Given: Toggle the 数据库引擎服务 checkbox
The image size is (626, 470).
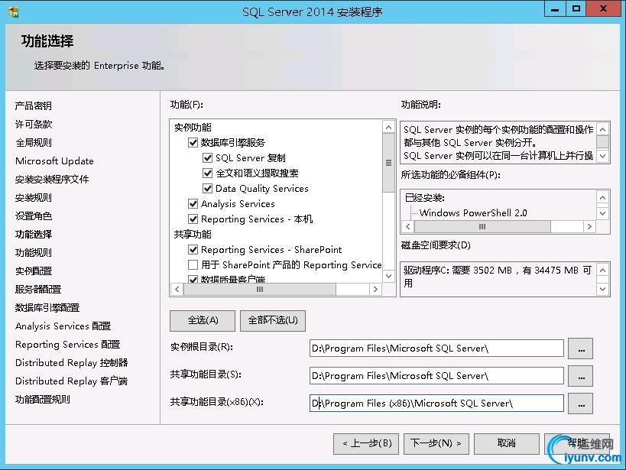Looking at the screenshot, I should (x=193, y=143).
